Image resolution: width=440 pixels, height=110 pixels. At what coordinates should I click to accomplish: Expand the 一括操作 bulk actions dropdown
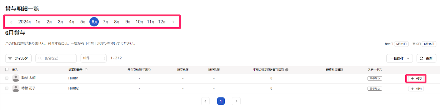[x=400, y=58]
